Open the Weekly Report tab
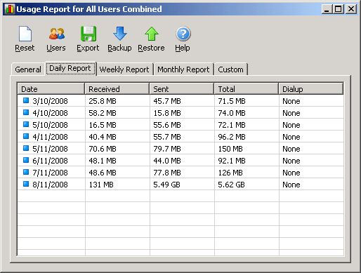 [124, 69]
